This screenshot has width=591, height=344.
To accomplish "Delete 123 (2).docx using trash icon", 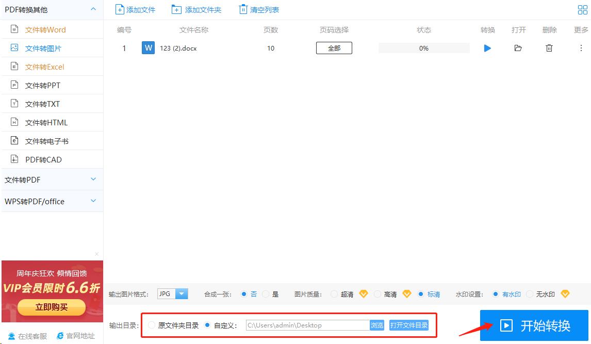I will [x=549, y=47].
